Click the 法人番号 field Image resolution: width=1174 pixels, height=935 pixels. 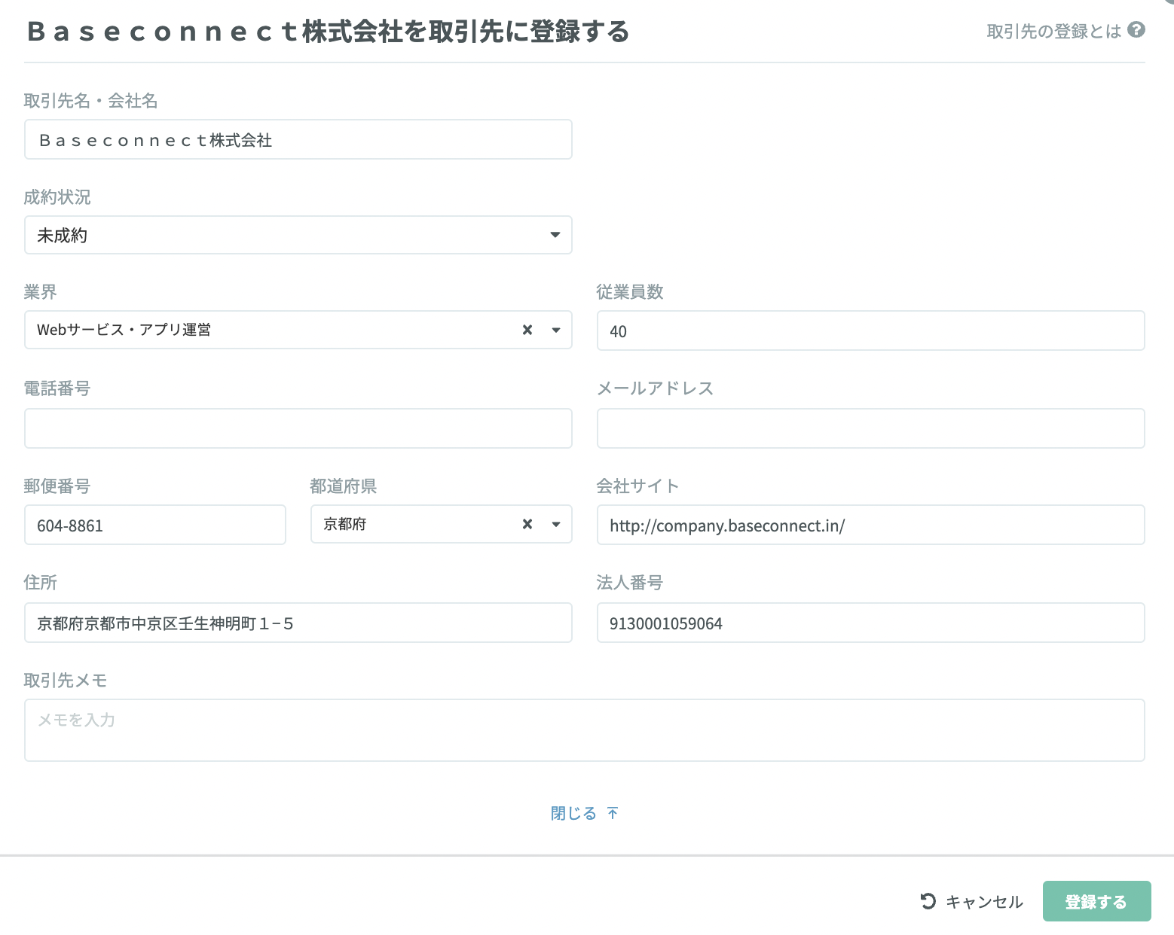pos(870,623)
